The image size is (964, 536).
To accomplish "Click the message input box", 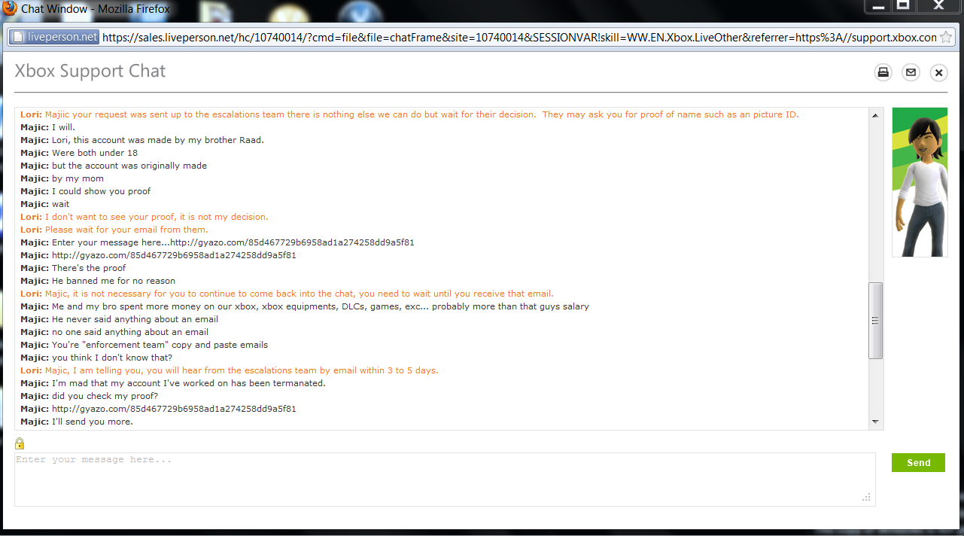I will pos(445,479).
